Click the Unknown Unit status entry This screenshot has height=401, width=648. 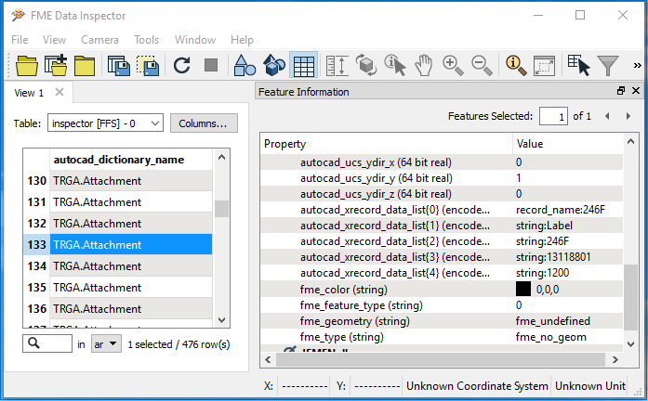590,386
